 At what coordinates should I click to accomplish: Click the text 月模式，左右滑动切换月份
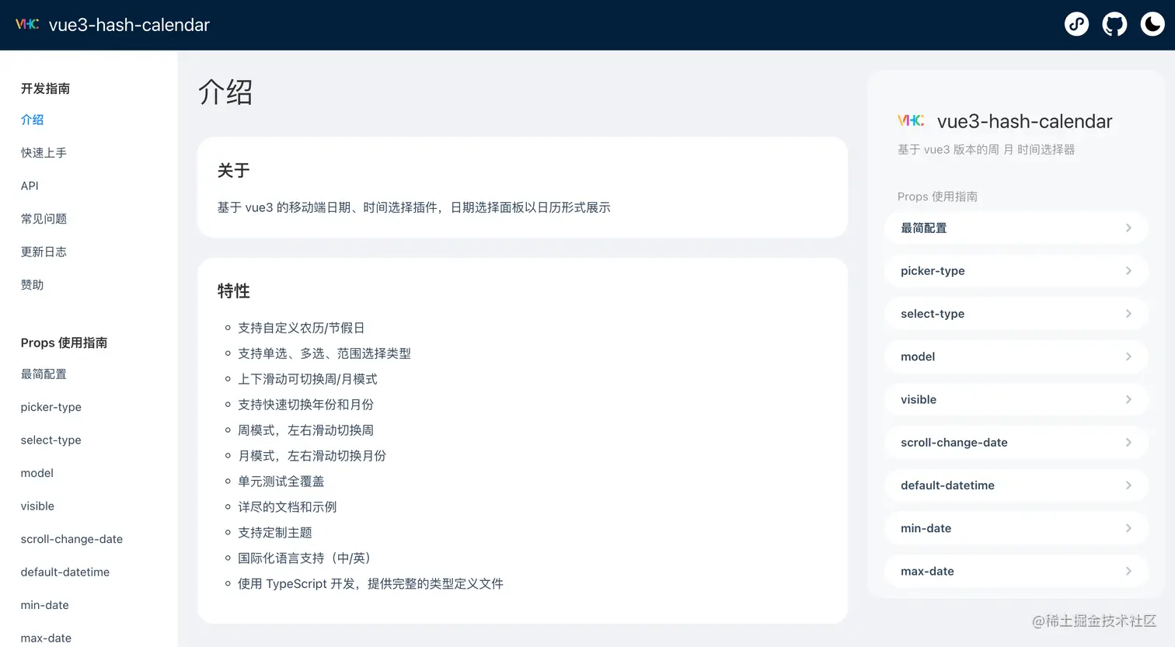pos(312,456)
